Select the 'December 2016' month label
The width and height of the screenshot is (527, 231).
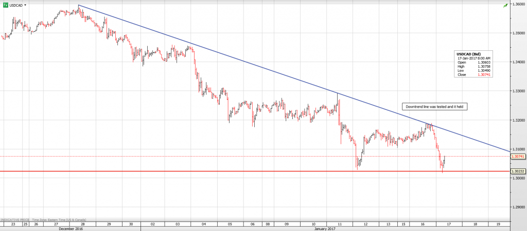pos(71,228)
